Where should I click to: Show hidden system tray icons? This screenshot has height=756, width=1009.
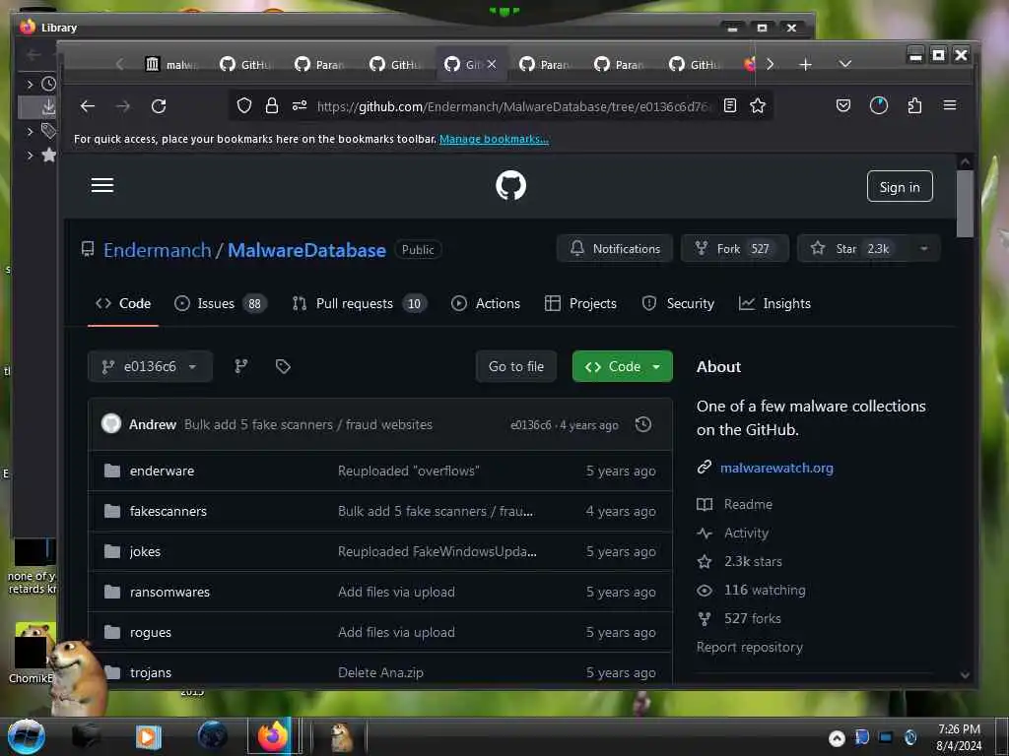[837, 738]
